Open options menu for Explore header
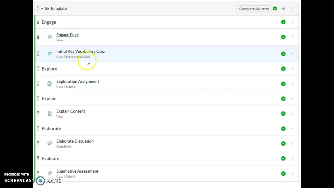 tap(293, 69)
